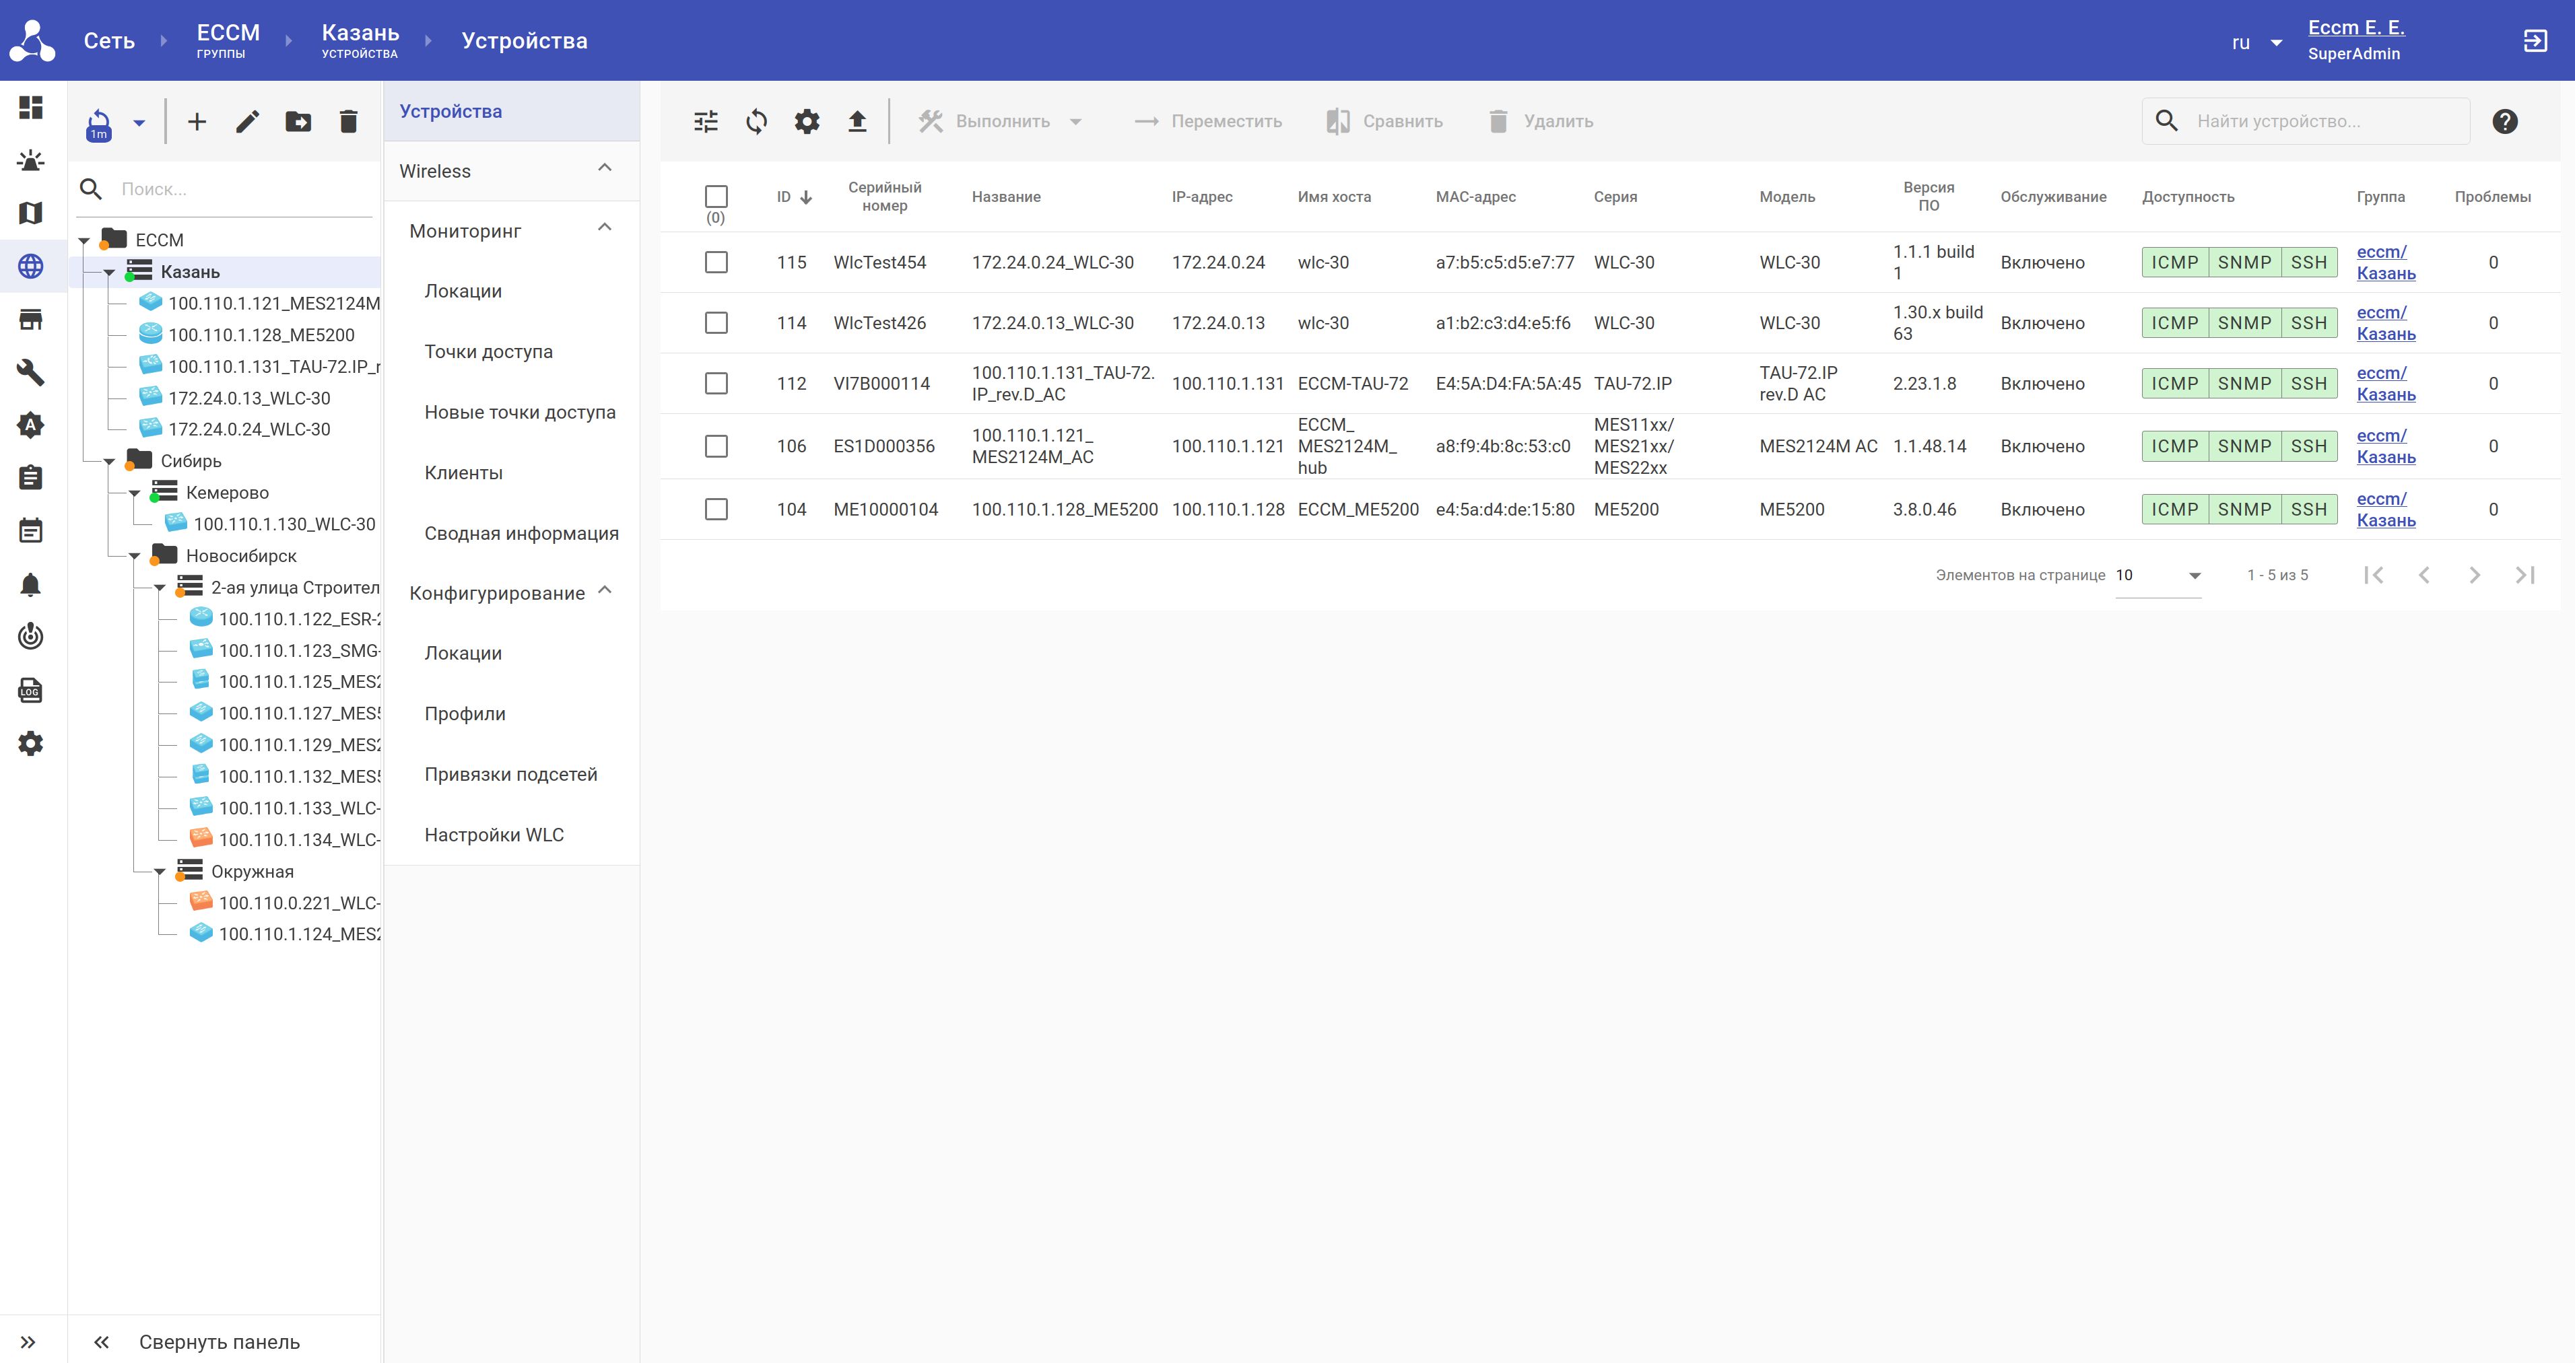The height and width of the screenshot is (1363, 2575).
Task: Open items per page dropdown
Action: (x=2158, y=575)
